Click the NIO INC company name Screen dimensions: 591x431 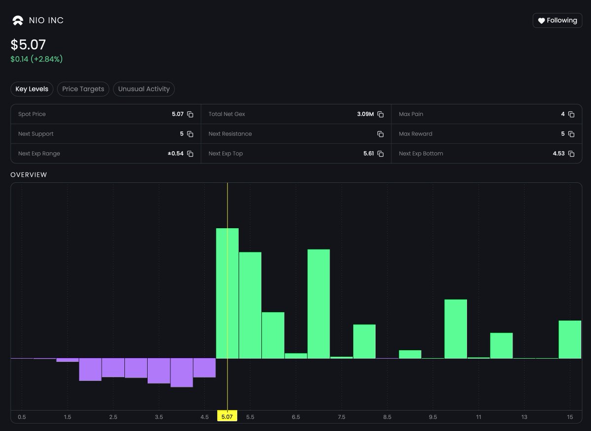46,21
